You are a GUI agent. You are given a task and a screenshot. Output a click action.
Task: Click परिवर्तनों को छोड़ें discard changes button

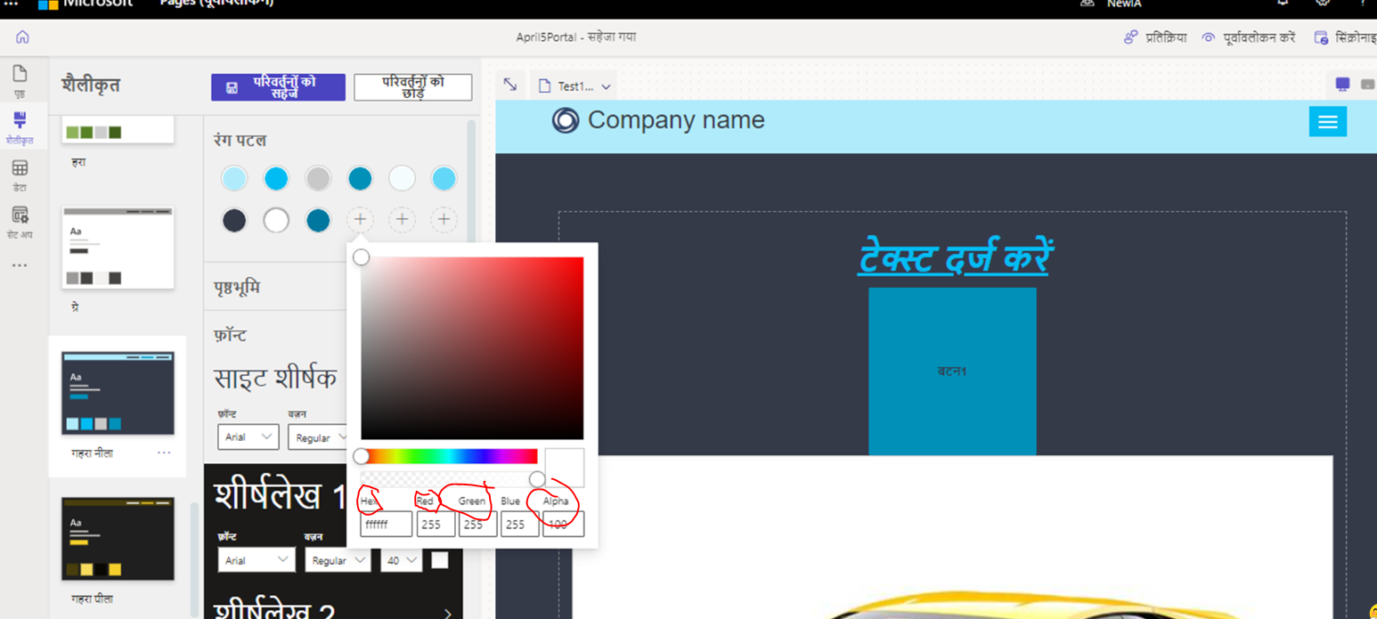413,87
